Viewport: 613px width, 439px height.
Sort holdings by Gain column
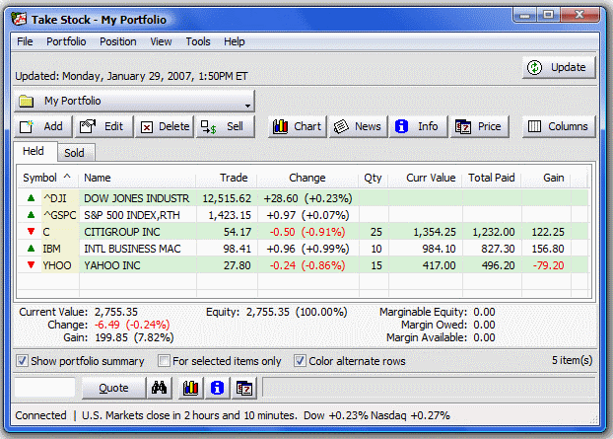tap(553, 178)
